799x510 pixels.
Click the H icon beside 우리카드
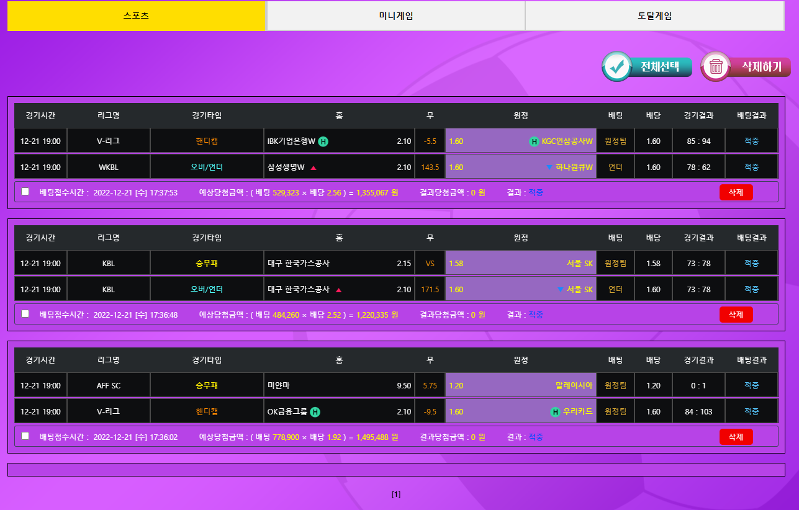click(x=556, y=412)
